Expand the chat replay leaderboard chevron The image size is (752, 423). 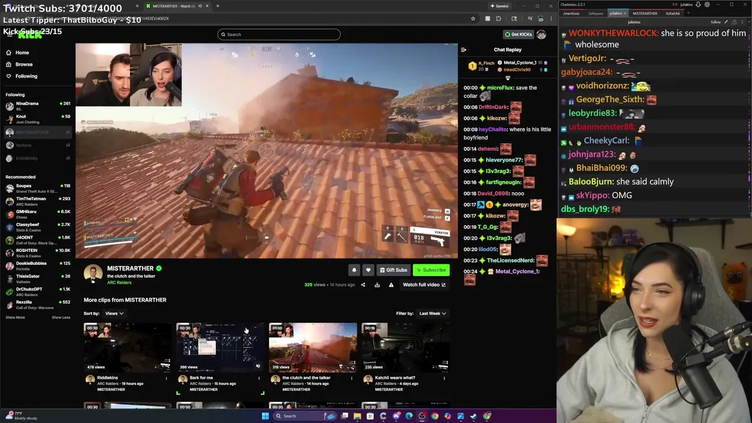508,78
